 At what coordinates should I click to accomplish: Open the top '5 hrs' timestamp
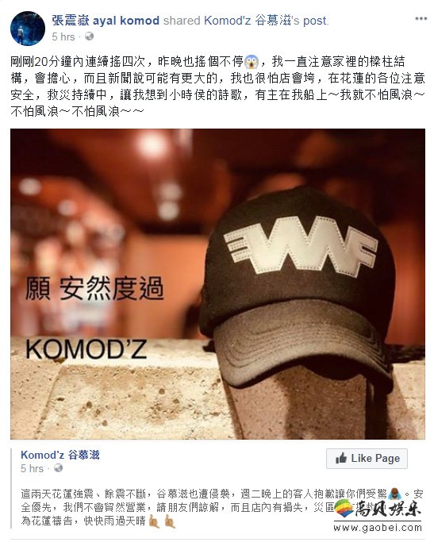coord(63,37)
